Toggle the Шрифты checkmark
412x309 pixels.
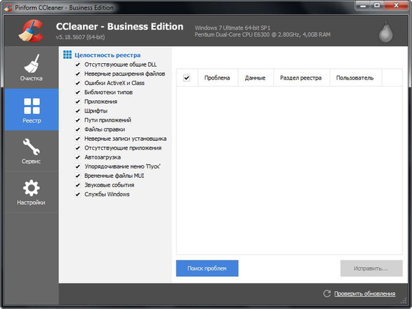(77, 111)
